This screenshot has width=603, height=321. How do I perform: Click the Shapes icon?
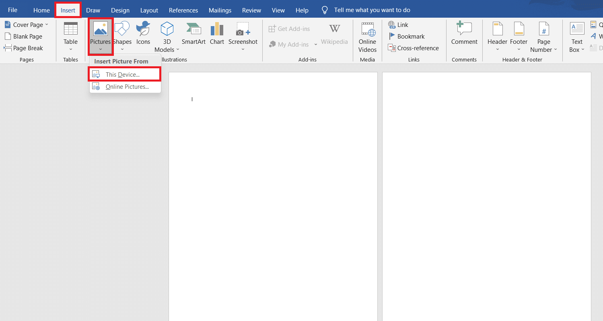click(122, 29)
